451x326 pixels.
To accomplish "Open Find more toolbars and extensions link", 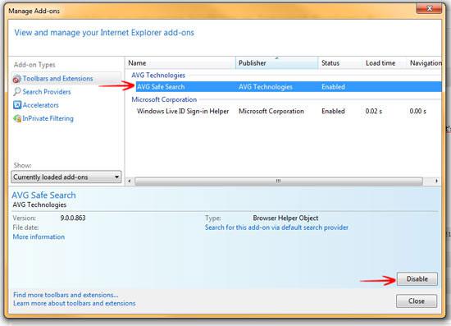I will pos(66,295).
